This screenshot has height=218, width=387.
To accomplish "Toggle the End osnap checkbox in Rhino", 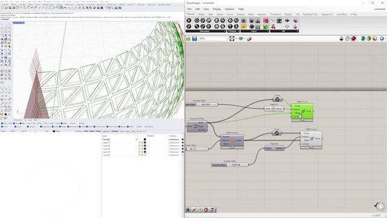I will click(x=2, y=123).
